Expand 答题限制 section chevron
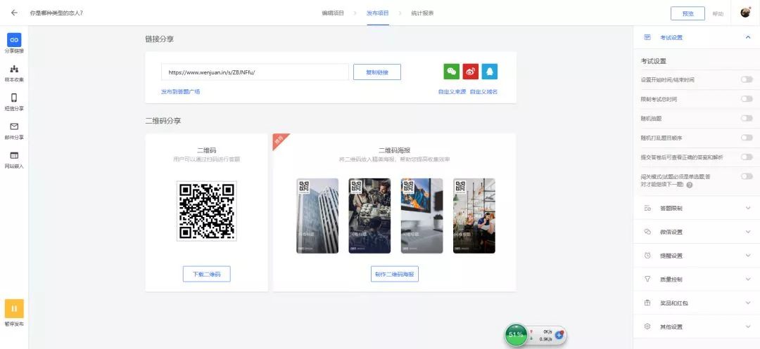 [x=748, y=209]
